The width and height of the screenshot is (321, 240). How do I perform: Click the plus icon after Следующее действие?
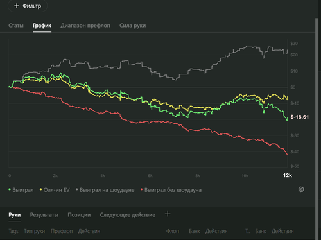coord(168,214)
